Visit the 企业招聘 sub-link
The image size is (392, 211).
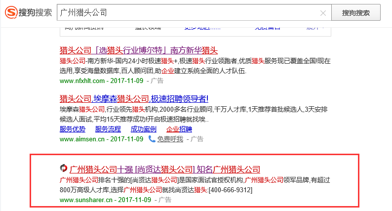179,129
